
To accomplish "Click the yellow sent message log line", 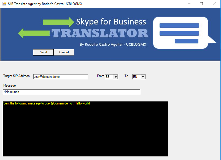I will pyautogui.click(x=46, y=104).
